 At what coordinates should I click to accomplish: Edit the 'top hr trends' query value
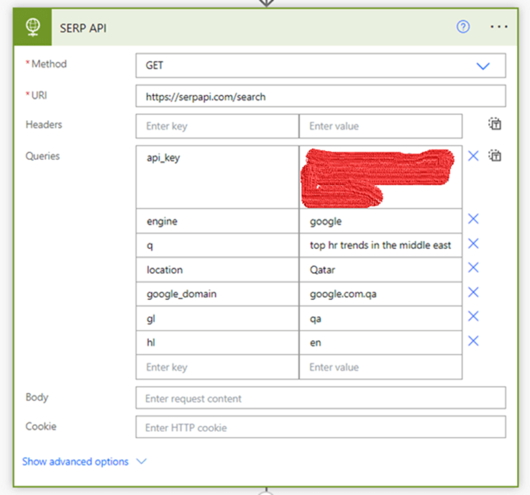380,245
